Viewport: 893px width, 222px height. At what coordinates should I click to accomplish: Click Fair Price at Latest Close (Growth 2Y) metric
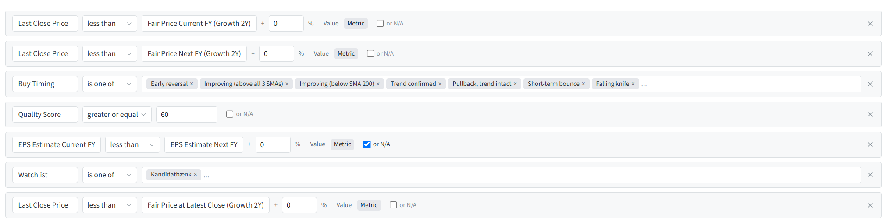[206, 205]
